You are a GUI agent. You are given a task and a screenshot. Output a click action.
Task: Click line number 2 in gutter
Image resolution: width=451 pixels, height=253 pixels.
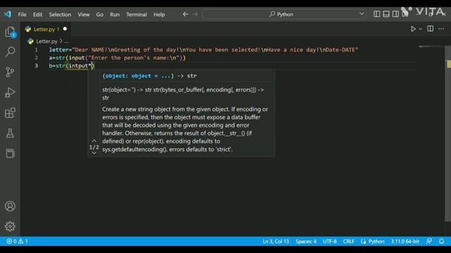click(36, 58)
